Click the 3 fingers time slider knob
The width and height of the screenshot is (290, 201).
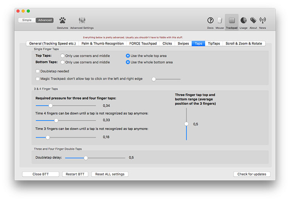pyautogui.click(x=48, y=137)
